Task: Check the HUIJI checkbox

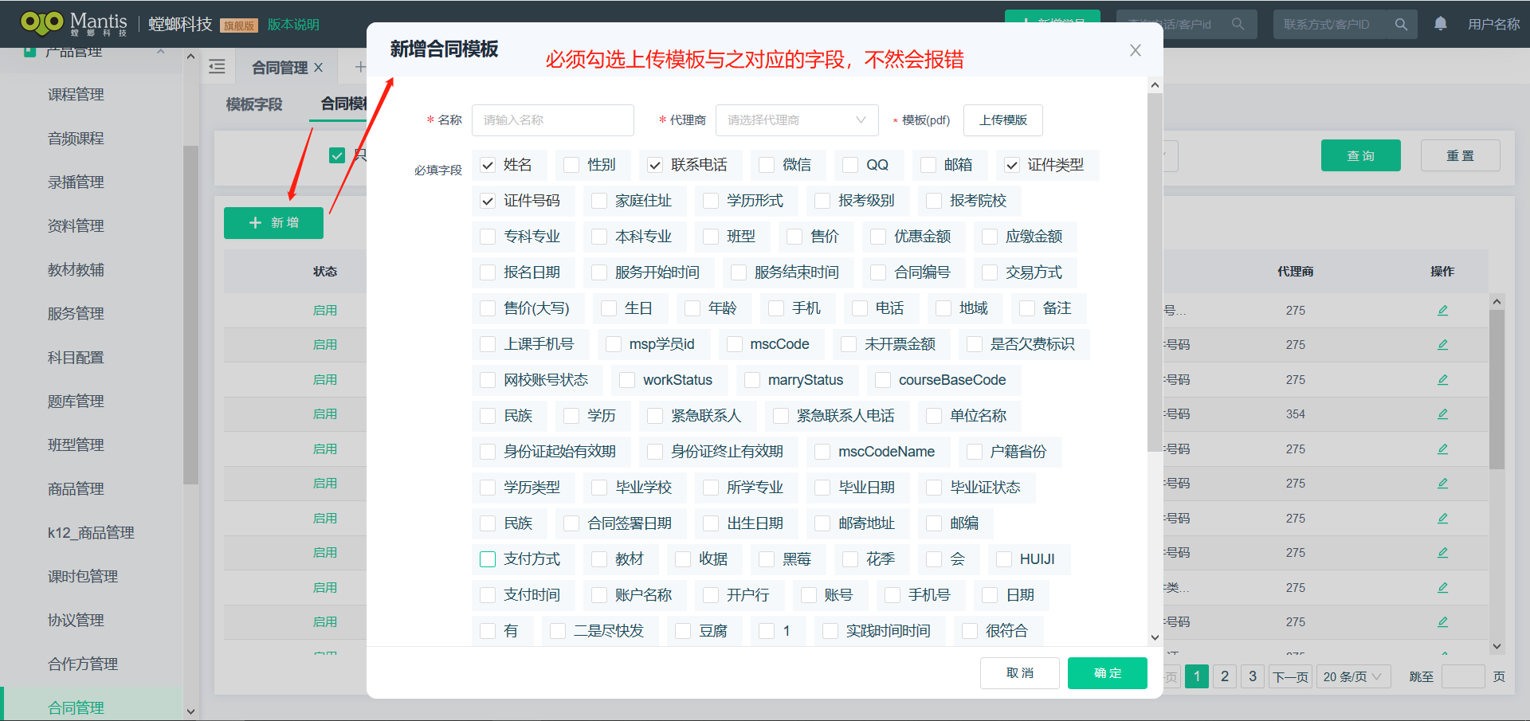Action: click(1004, 559)
